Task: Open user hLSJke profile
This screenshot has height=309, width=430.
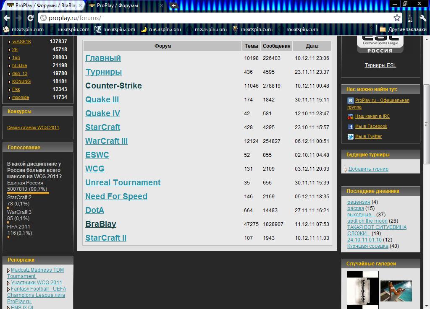Action: pyautogui.click(x=19, y=66)
